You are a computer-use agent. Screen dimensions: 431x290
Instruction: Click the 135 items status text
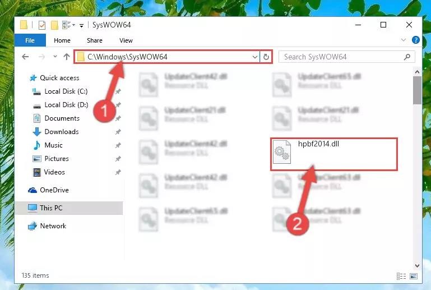pos(35,275)
